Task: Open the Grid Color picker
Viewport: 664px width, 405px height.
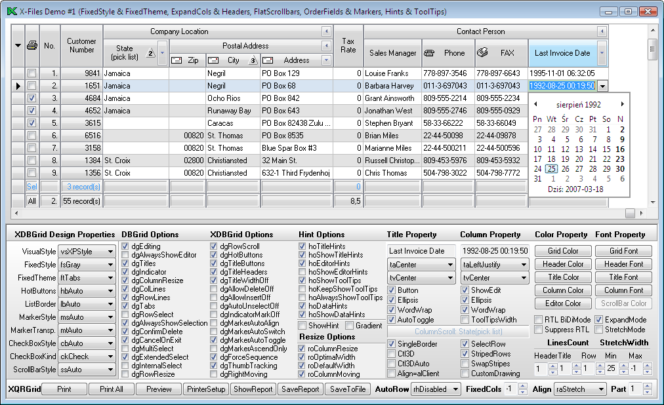Action: point(563,251)
